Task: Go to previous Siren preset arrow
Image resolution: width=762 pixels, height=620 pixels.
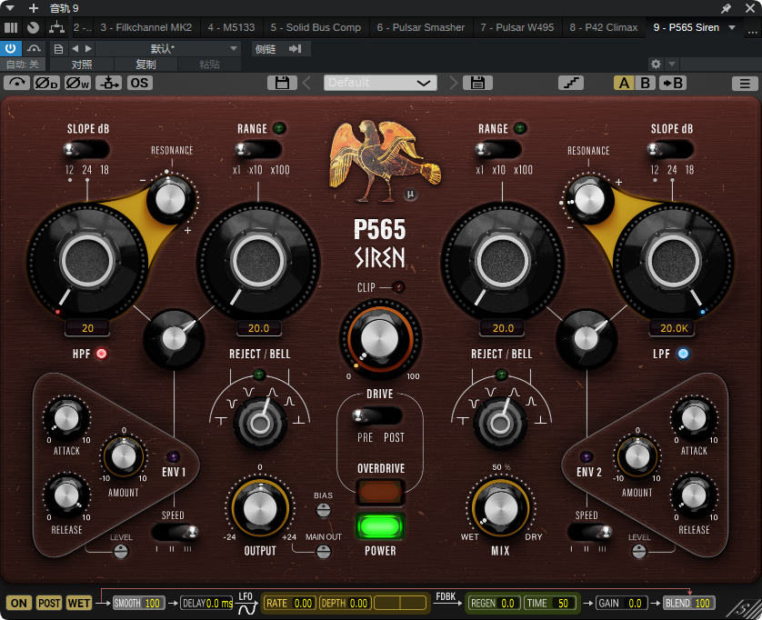Action: [x=306, y=83]
